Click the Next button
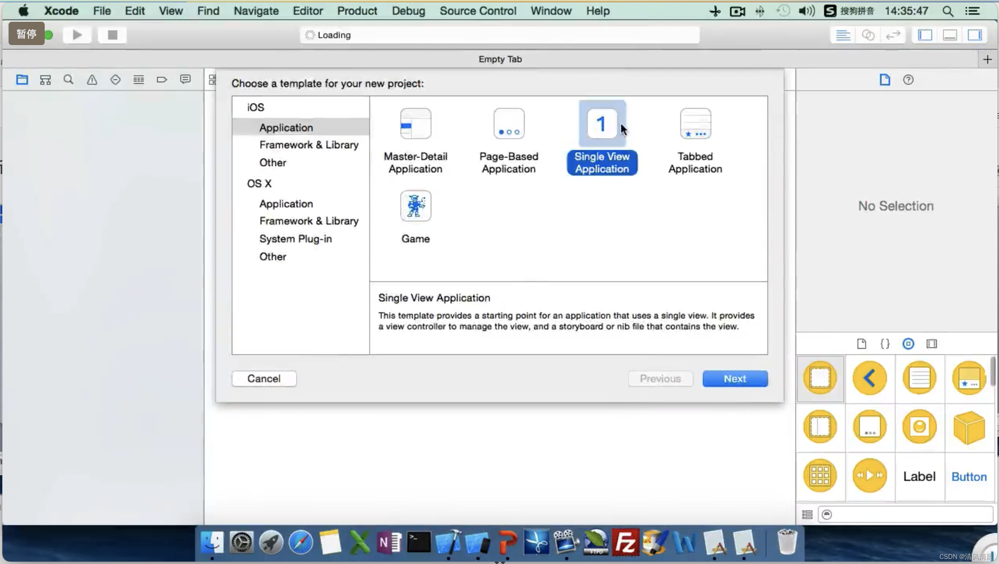Screen dimensions: 999x564 tap(735, 378)
